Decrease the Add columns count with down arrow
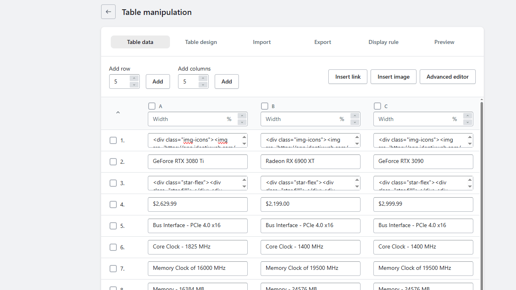Image resolution: width=516 pixels, height=290 pixels. coord(203,85)
